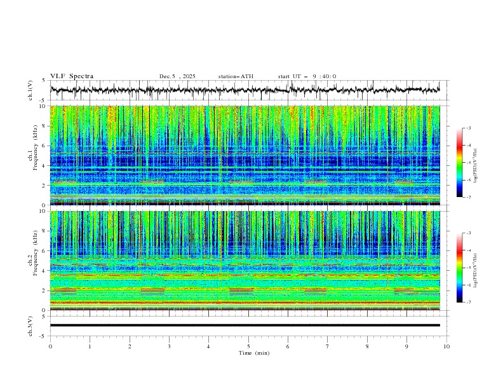Screen dimensions: 503x389
Task: Click the -3 value on upper color bar
Action: (x=469, y=128)
